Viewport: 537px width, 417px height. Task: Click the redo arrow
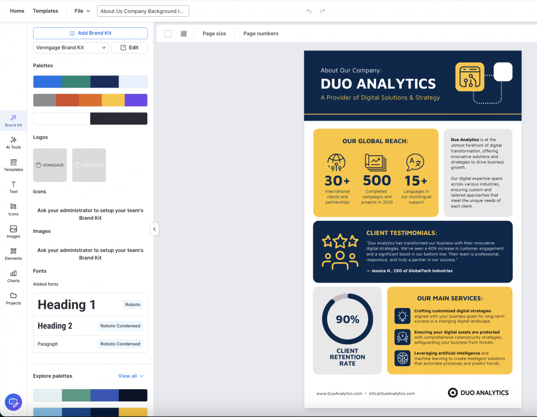coord(323,11)
